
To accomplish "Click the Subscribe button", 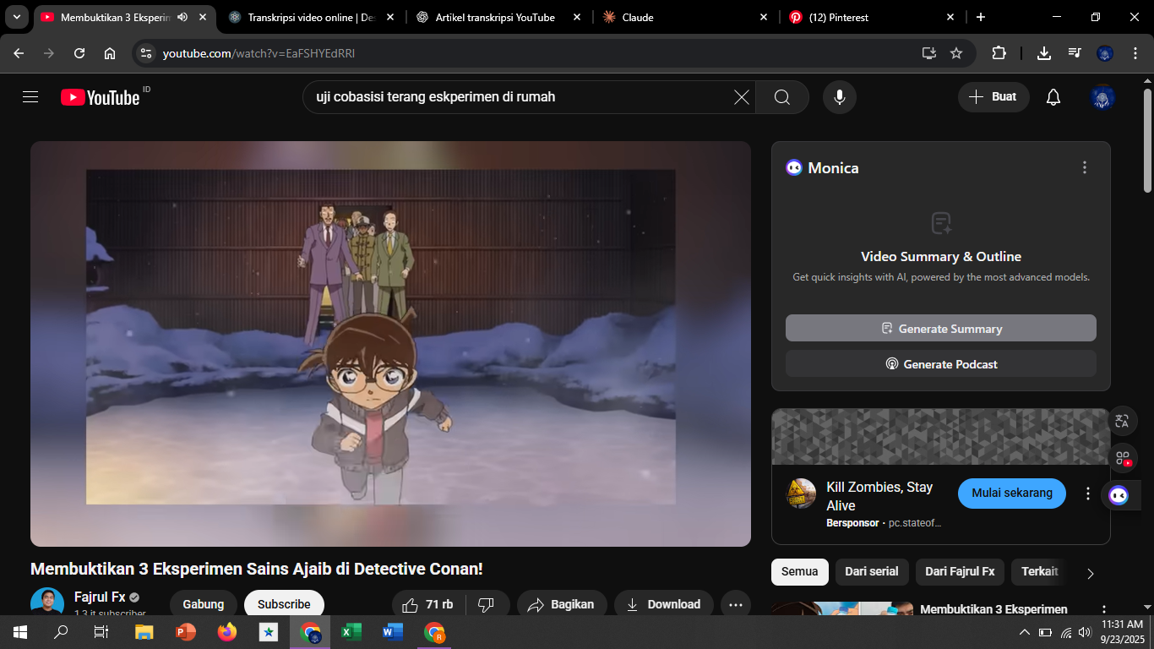I will coord(284,604).
